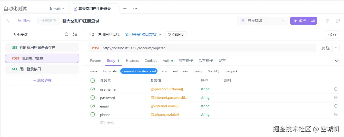Click the 运行 run button
Image resolution: width=344 pixels, height=137 pixels.
coord(300,21)
